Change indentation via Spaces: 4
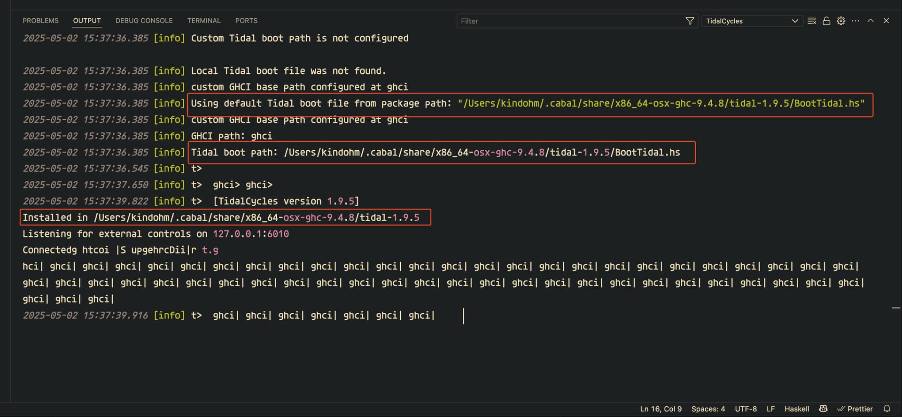902x417 pixels. point(708,409)
